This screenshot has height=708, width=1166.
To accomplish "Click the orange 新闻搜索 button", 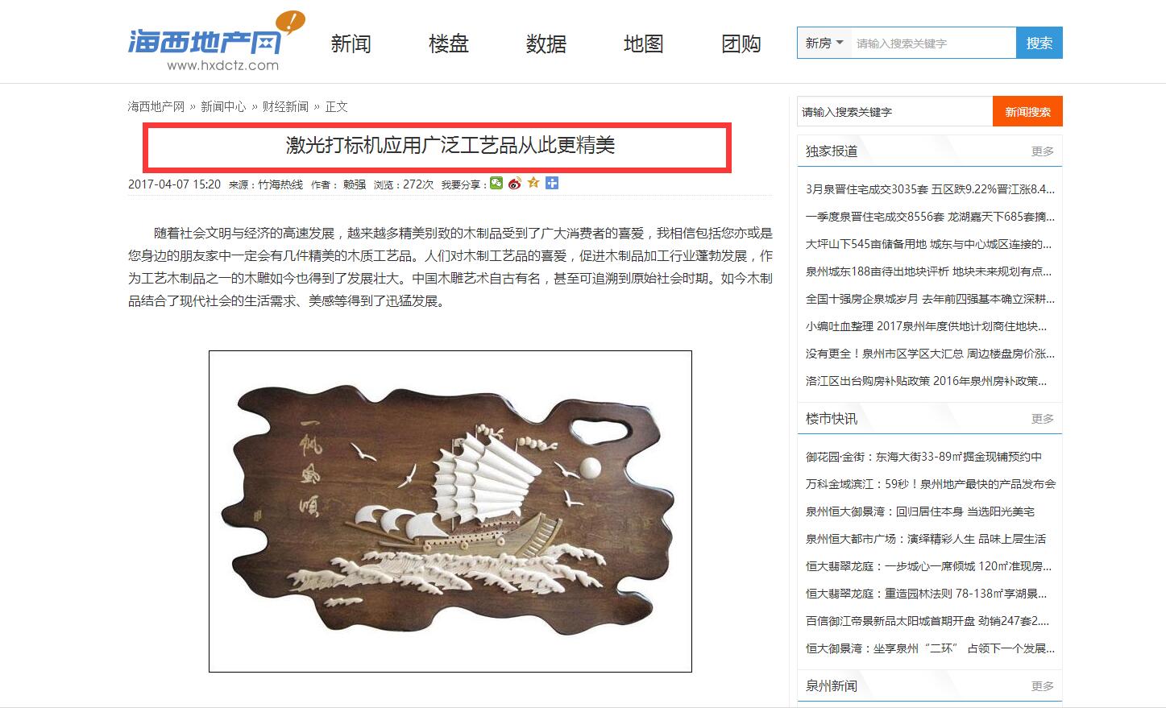I will point(1027,112).
